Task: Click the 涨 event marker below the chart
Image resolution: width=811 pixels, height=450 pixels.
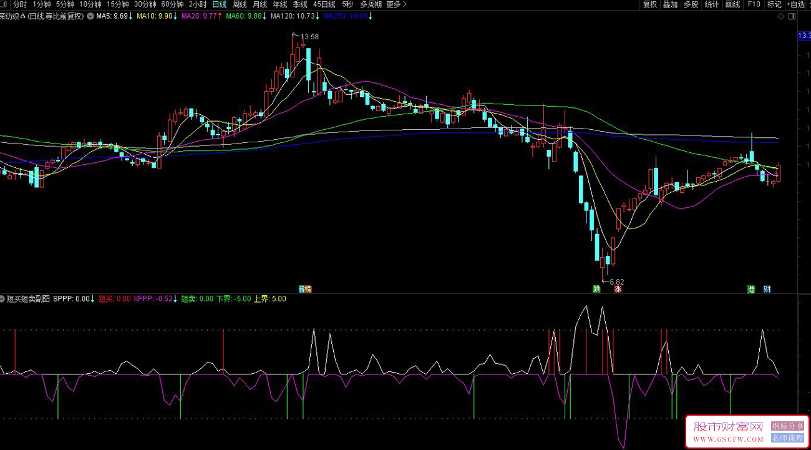Action: pos(618,289)
